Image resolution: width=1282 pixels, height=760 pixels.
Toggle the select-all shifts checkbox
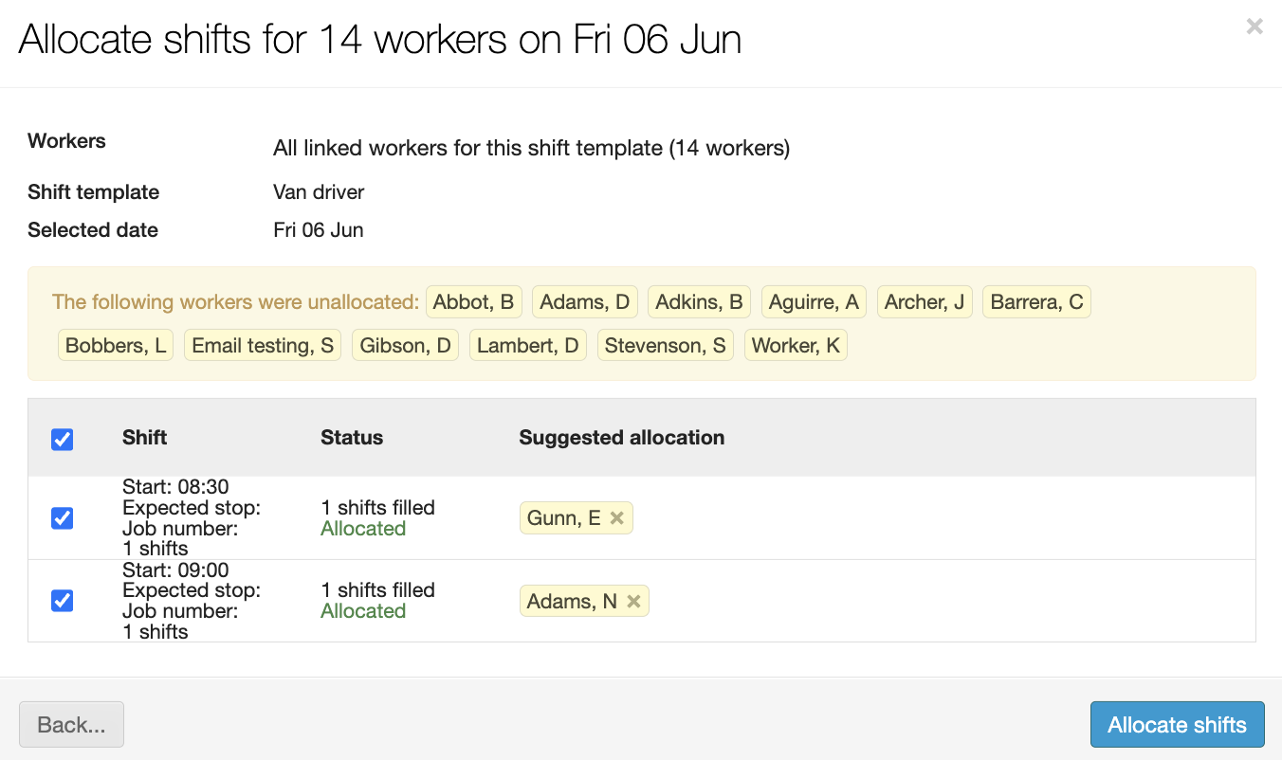[x=63, y=439]
